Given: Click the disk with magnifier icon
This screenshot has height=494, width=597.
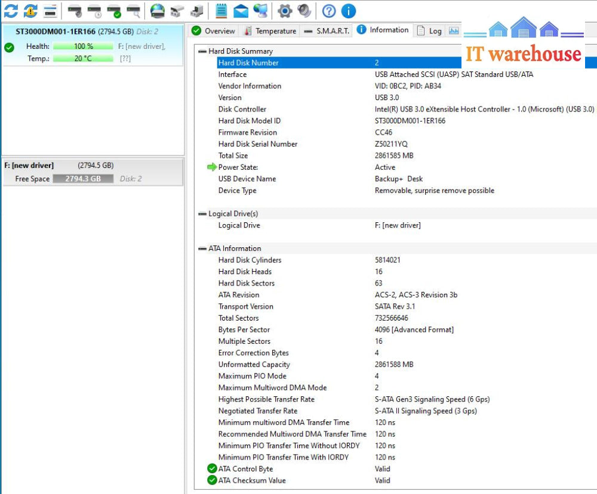Looking at the screenshot, I should tap(134, 11).
